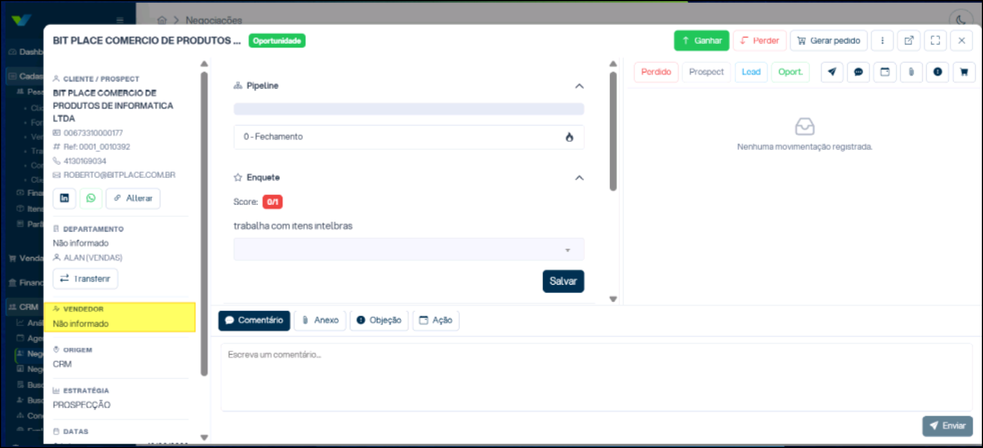Toggle the Prospect status filter

[x=706, y=72]
